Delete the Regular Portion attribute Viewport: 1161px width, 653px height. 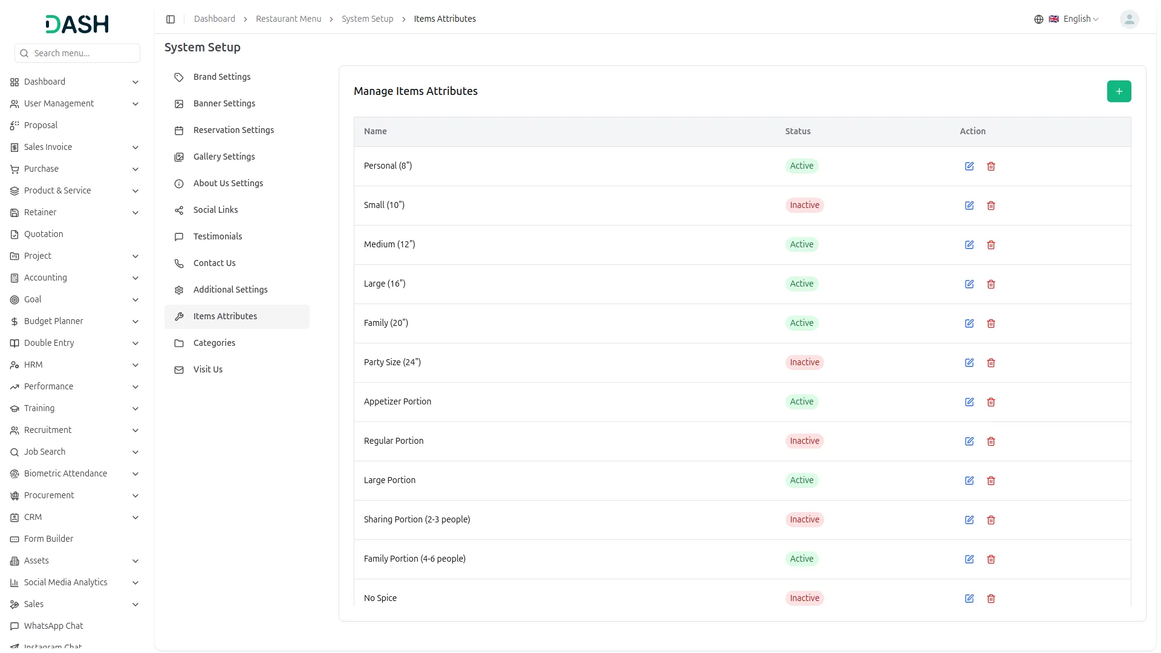pos(991,441)
